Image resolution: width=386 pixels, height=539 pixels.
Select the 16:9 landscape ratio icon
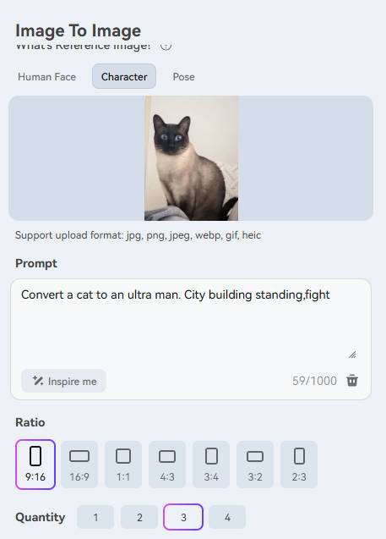79,456
